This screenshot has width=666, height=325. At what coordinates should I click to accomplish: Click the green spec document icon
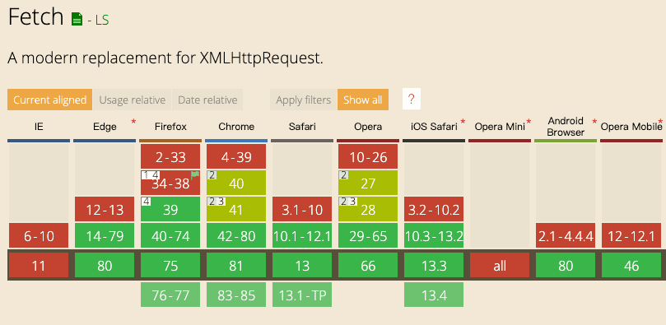coord(77,19)
